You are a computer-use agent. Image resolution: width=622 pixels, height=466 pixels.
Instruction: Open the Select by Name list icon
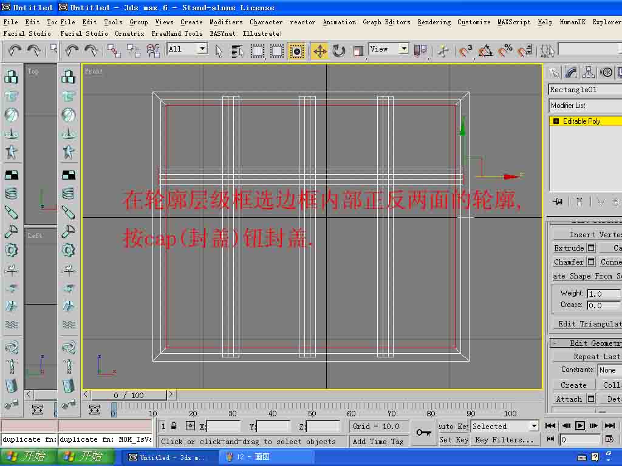(238, 51)
